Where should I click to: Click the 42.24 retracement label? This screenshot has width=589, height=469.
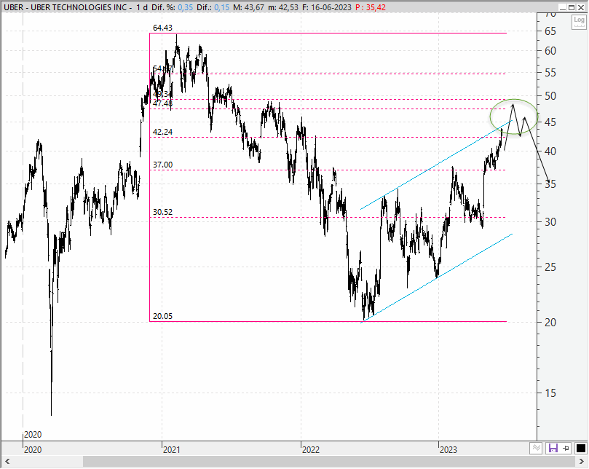[x=162, y=132]
